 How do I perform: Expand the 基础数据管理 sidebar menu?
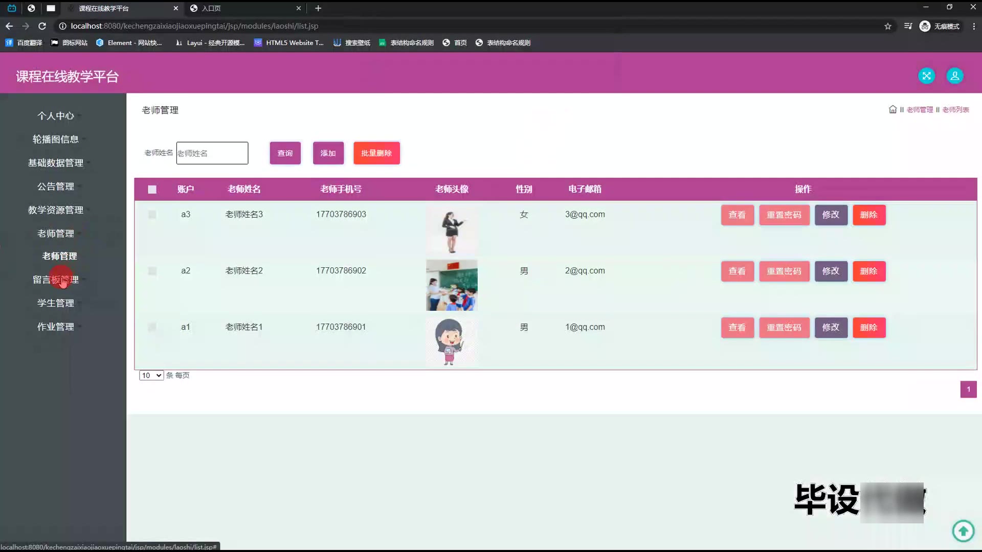coord(56,163)
